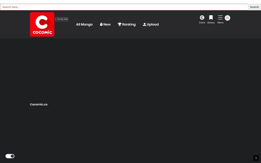261x163 pixels.
Task: Follow the Cocomic.co footer link
Action: pos(39,104)
